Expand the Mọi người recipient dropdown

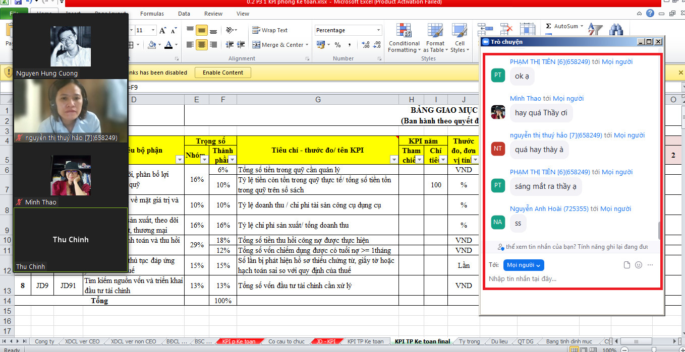pyautogui.click(x=524, y=265)
